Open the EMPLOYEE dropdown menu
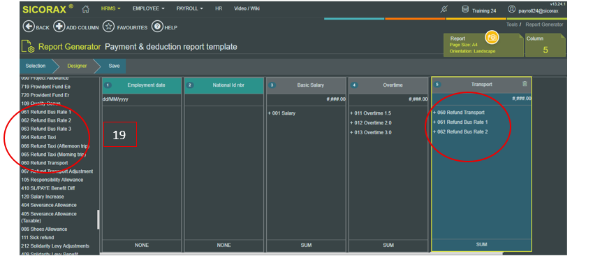This screenshot has width=593, height=256. point(148,8)
